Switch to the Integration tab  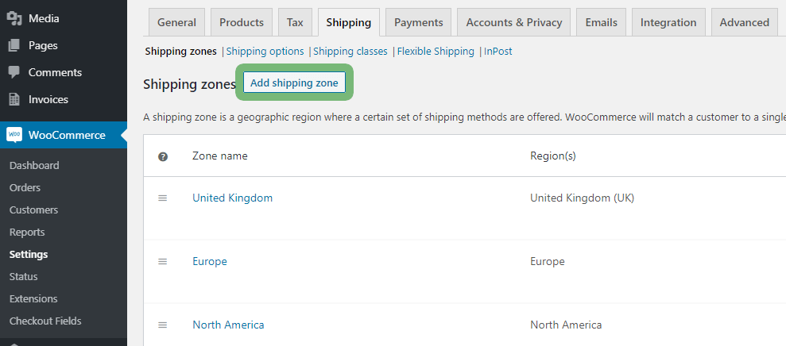coord(668,22)
